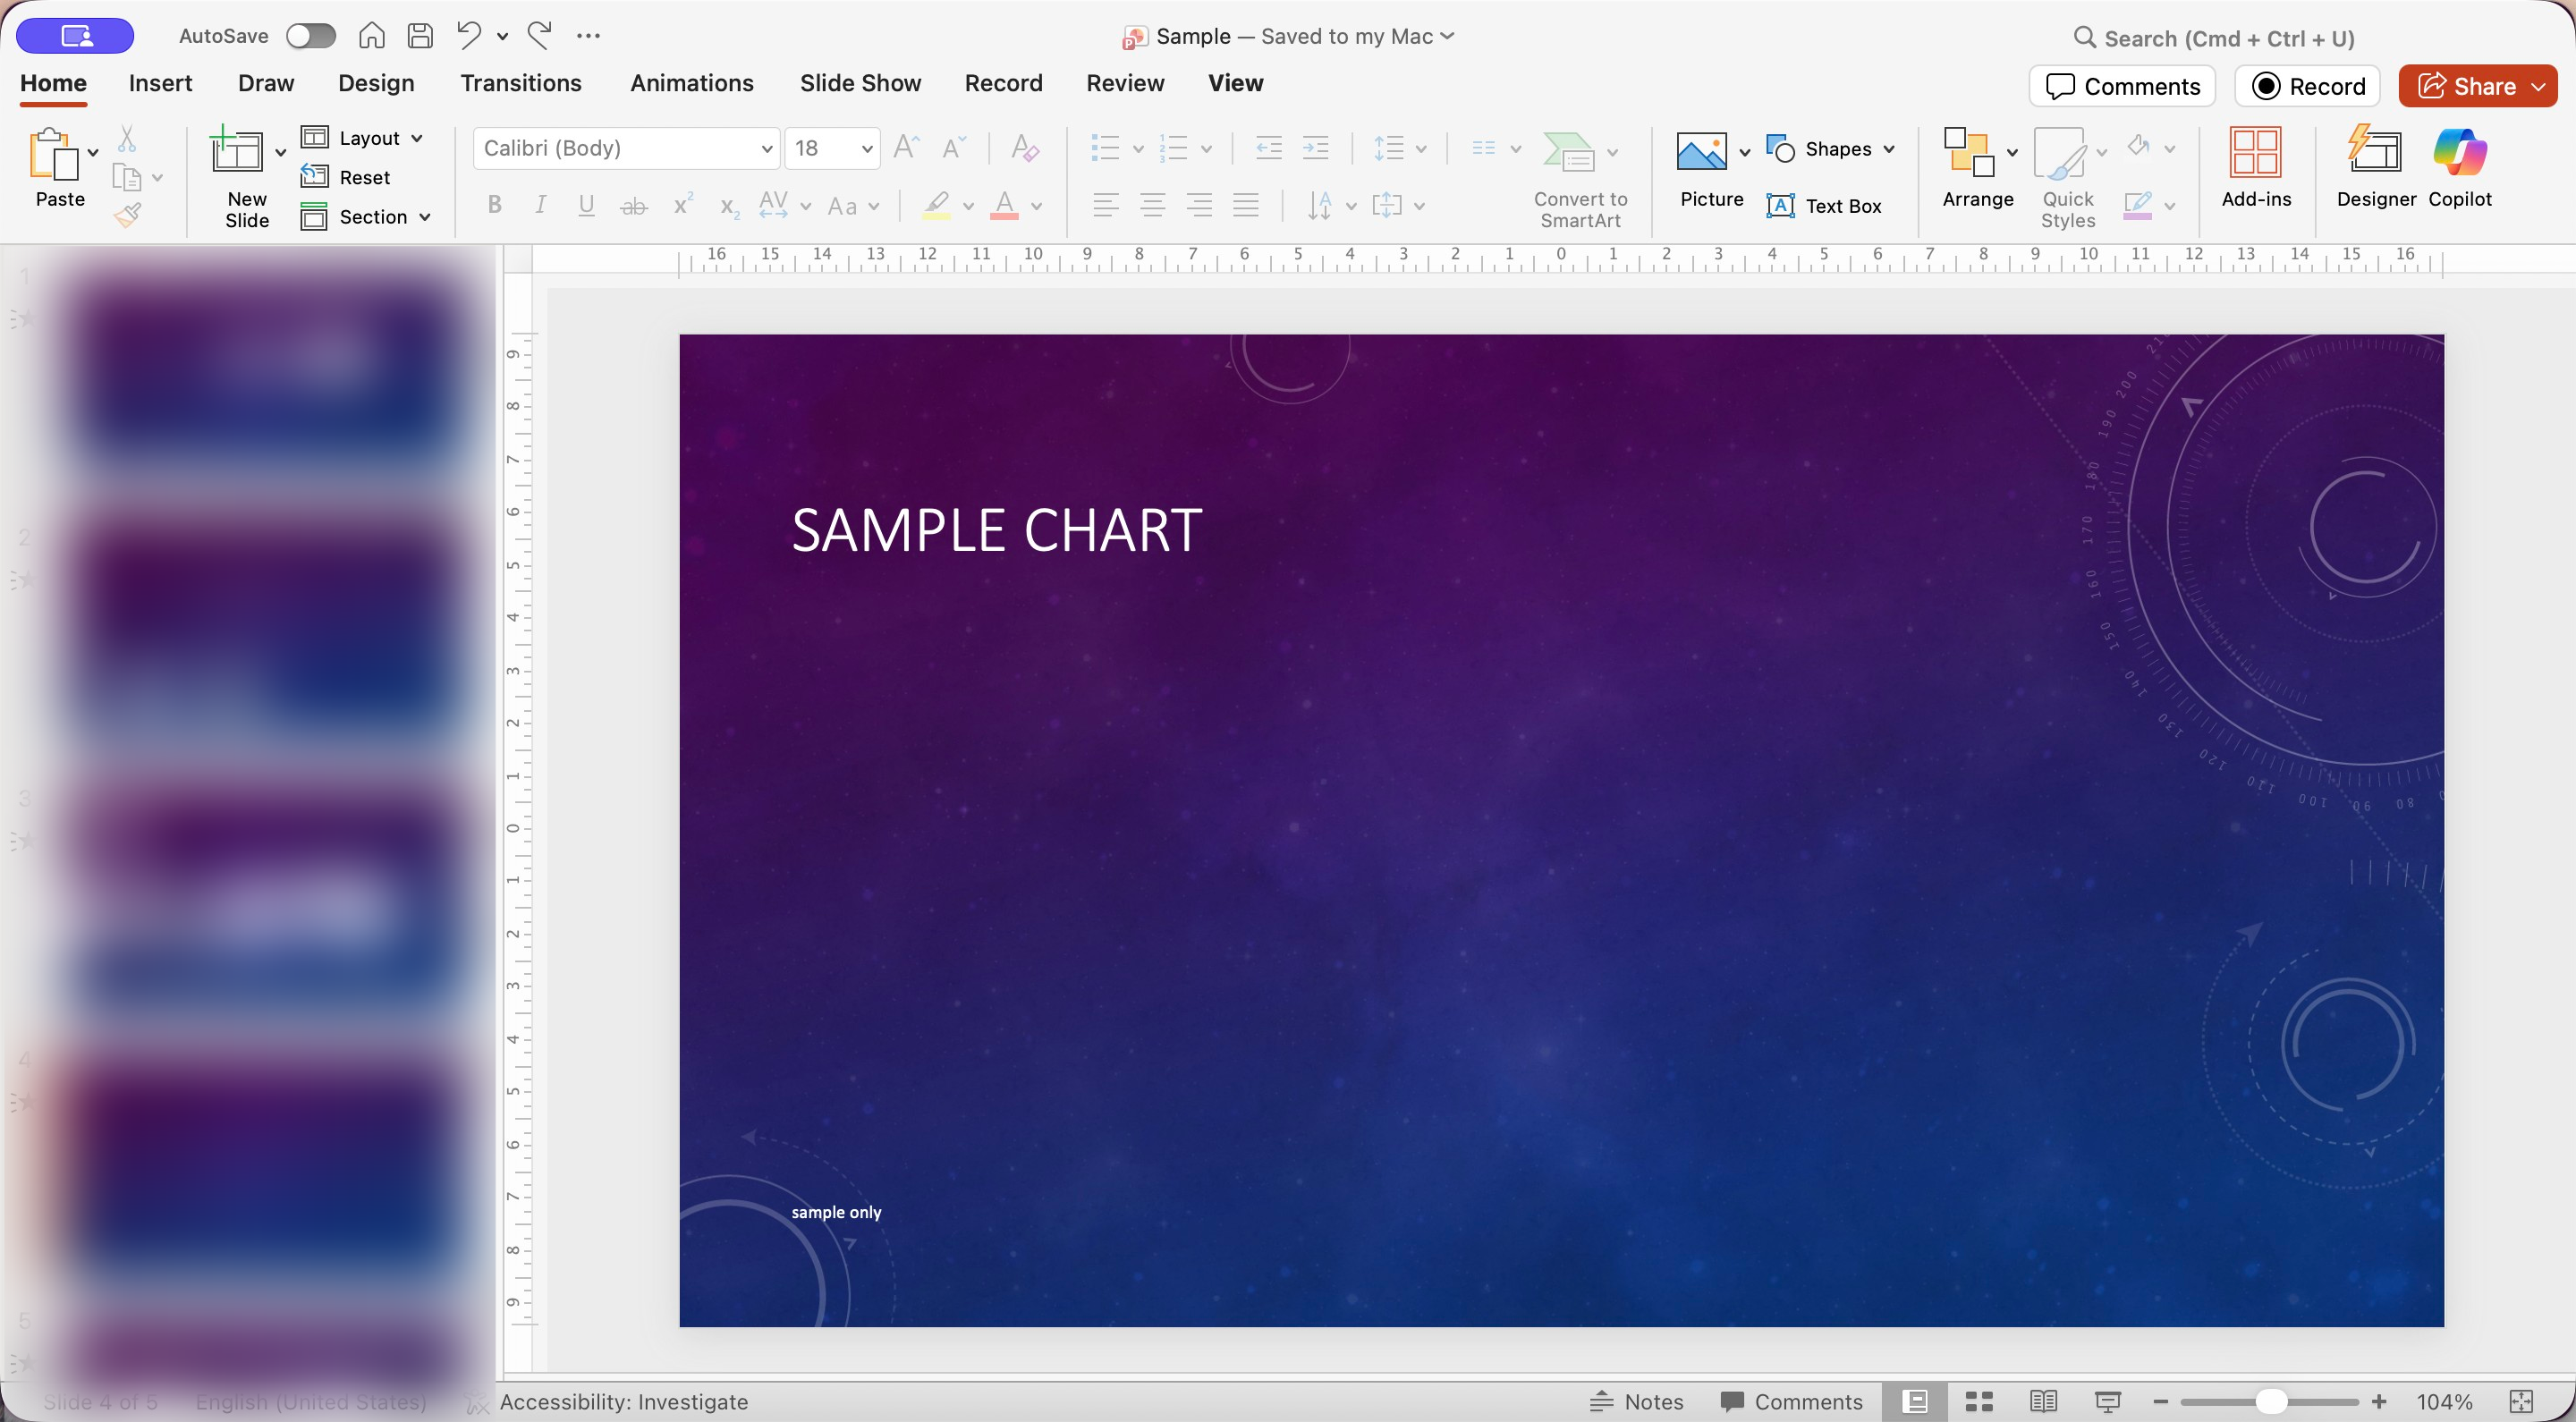Insert a Text Box

1824,206
